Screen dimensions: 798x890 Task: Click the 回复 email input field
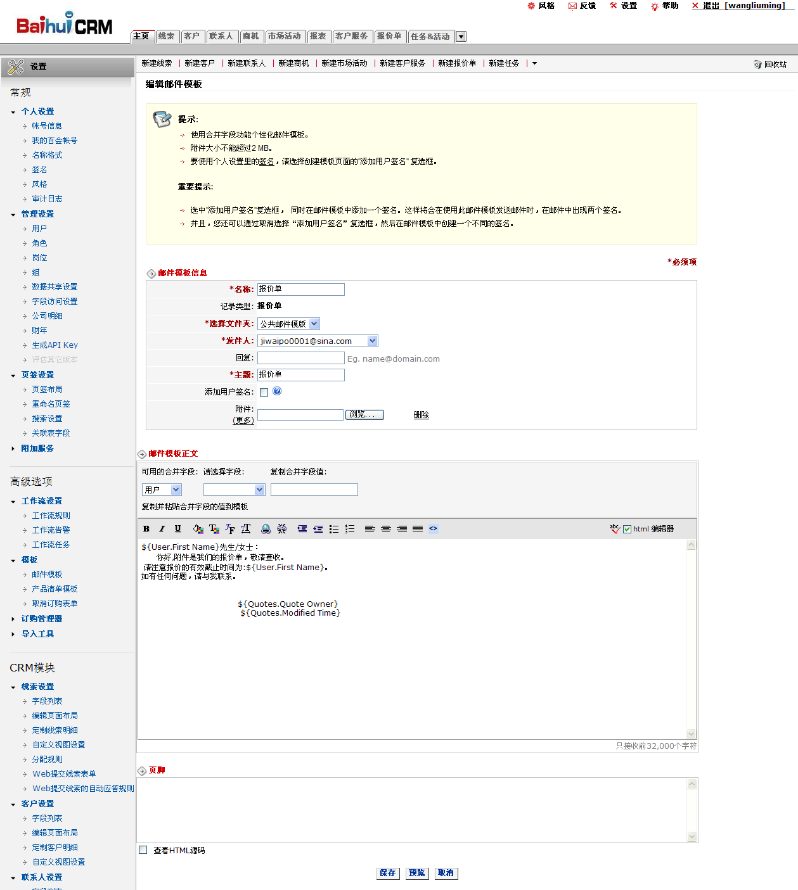pyautogui.click(x=300, y=358)
